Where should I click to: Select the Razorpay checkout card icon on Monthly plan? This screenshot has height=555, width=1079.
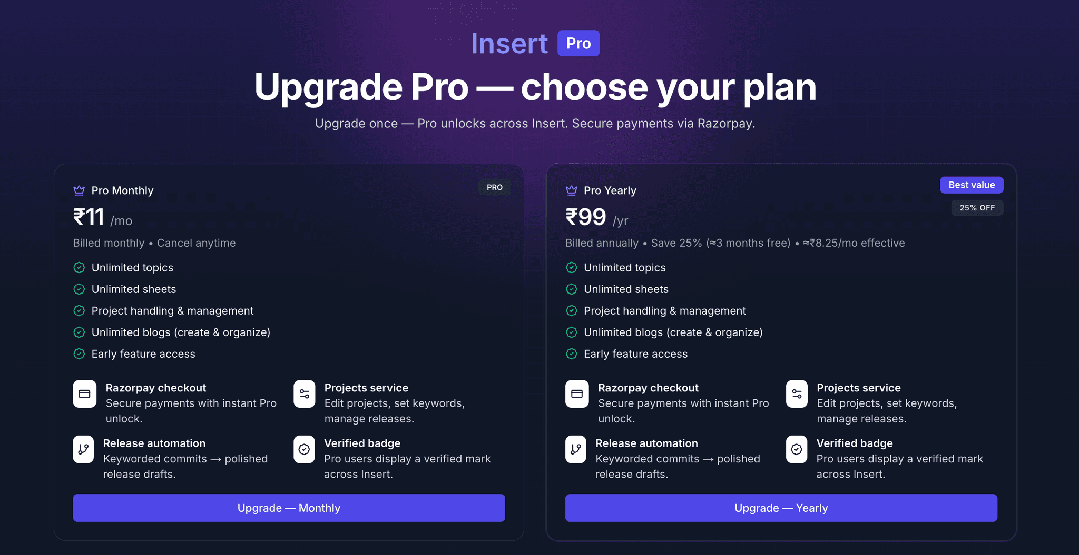click(x=84, y=393)
